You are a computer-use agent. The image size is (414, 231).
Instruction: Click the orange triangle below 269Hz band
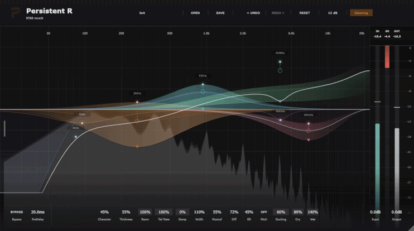(137, 147)
